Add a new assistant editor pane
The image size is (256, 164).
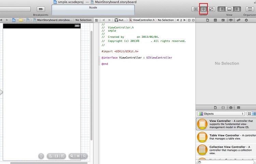point(189,20)
